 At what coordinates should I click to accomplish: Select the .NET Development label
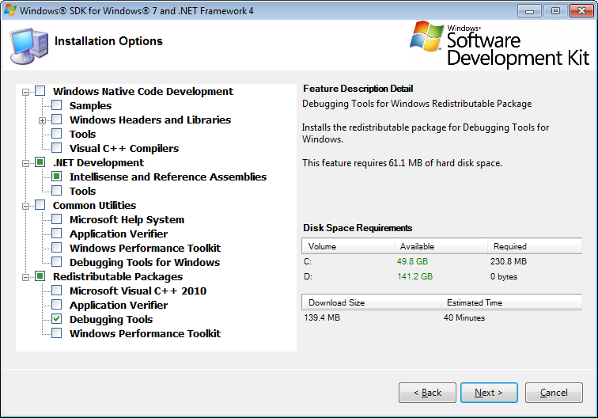pos(98,162)
